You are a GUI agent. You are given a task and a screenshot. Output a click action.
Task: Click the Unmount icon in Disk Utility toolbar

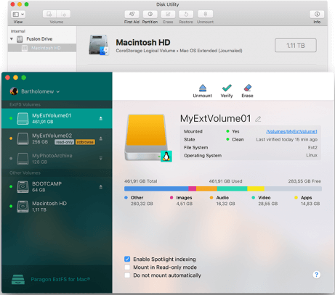pos(205,14)
